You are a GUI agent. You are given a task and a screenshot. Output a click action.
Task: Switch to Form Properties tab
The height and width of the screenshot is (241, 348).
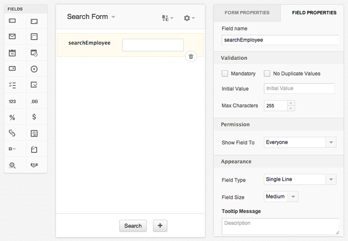pos(247,13)
